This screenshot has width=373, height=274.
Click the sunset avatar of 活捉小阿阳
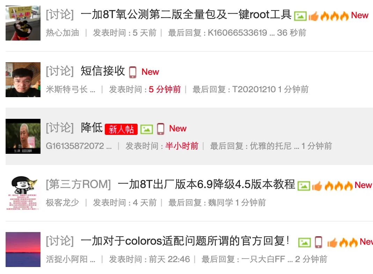[23, 250]
